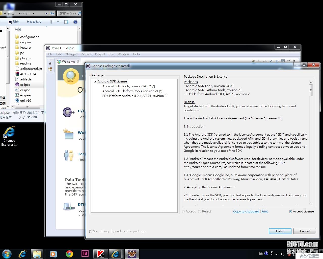
Task: Select Android SDK Platform-tools, revision 21 package
Action: click(132, 91)
